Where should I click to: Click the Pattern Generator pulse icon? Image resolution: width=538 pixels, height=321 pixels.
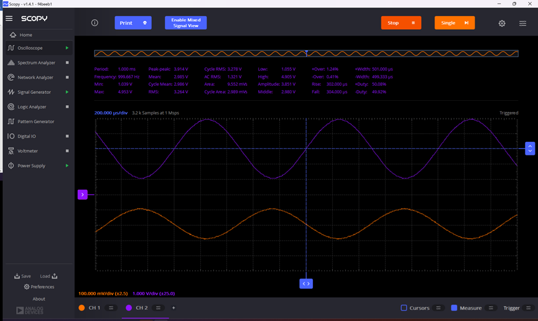(11, 121)
